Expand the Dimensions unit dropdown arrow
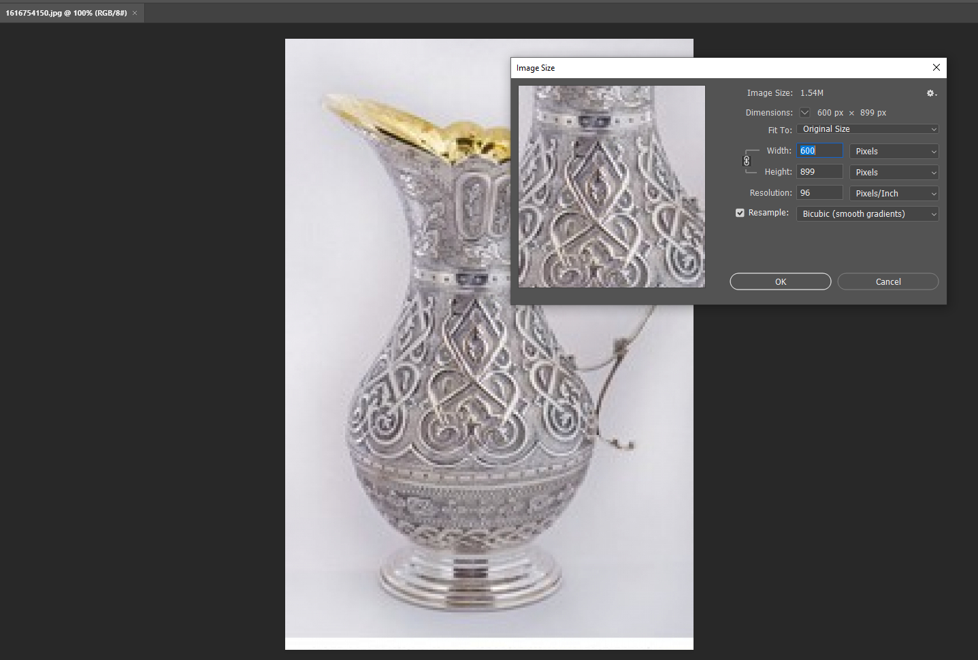Screen dimensions: 978x660 pyautogui.click(x=804, y=113)
